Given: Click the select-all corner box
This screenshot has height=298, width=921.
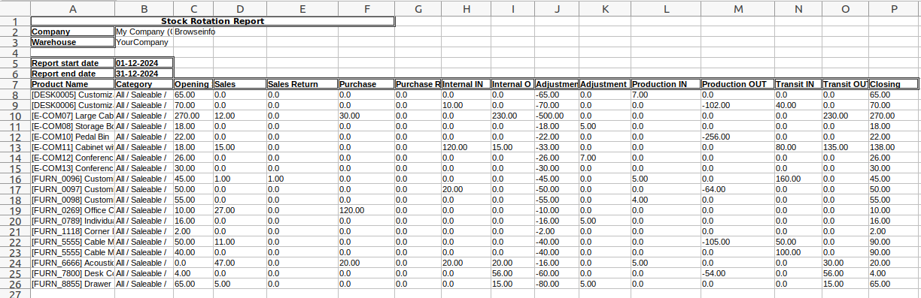Looking at the screenshot, I should [15, 8].
